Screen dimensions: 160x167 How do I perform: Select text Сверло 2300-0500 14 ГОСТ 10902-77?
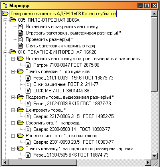pyautogui.click(x=72, y=129)
